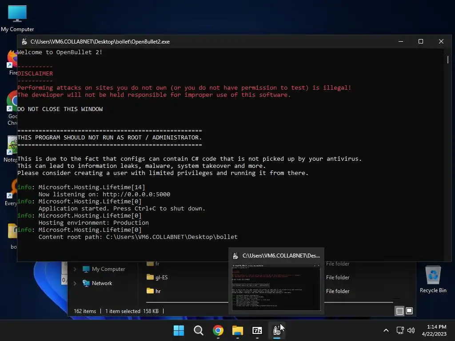Maximize the OpenBullet2 console window

[x=420, y=41]
